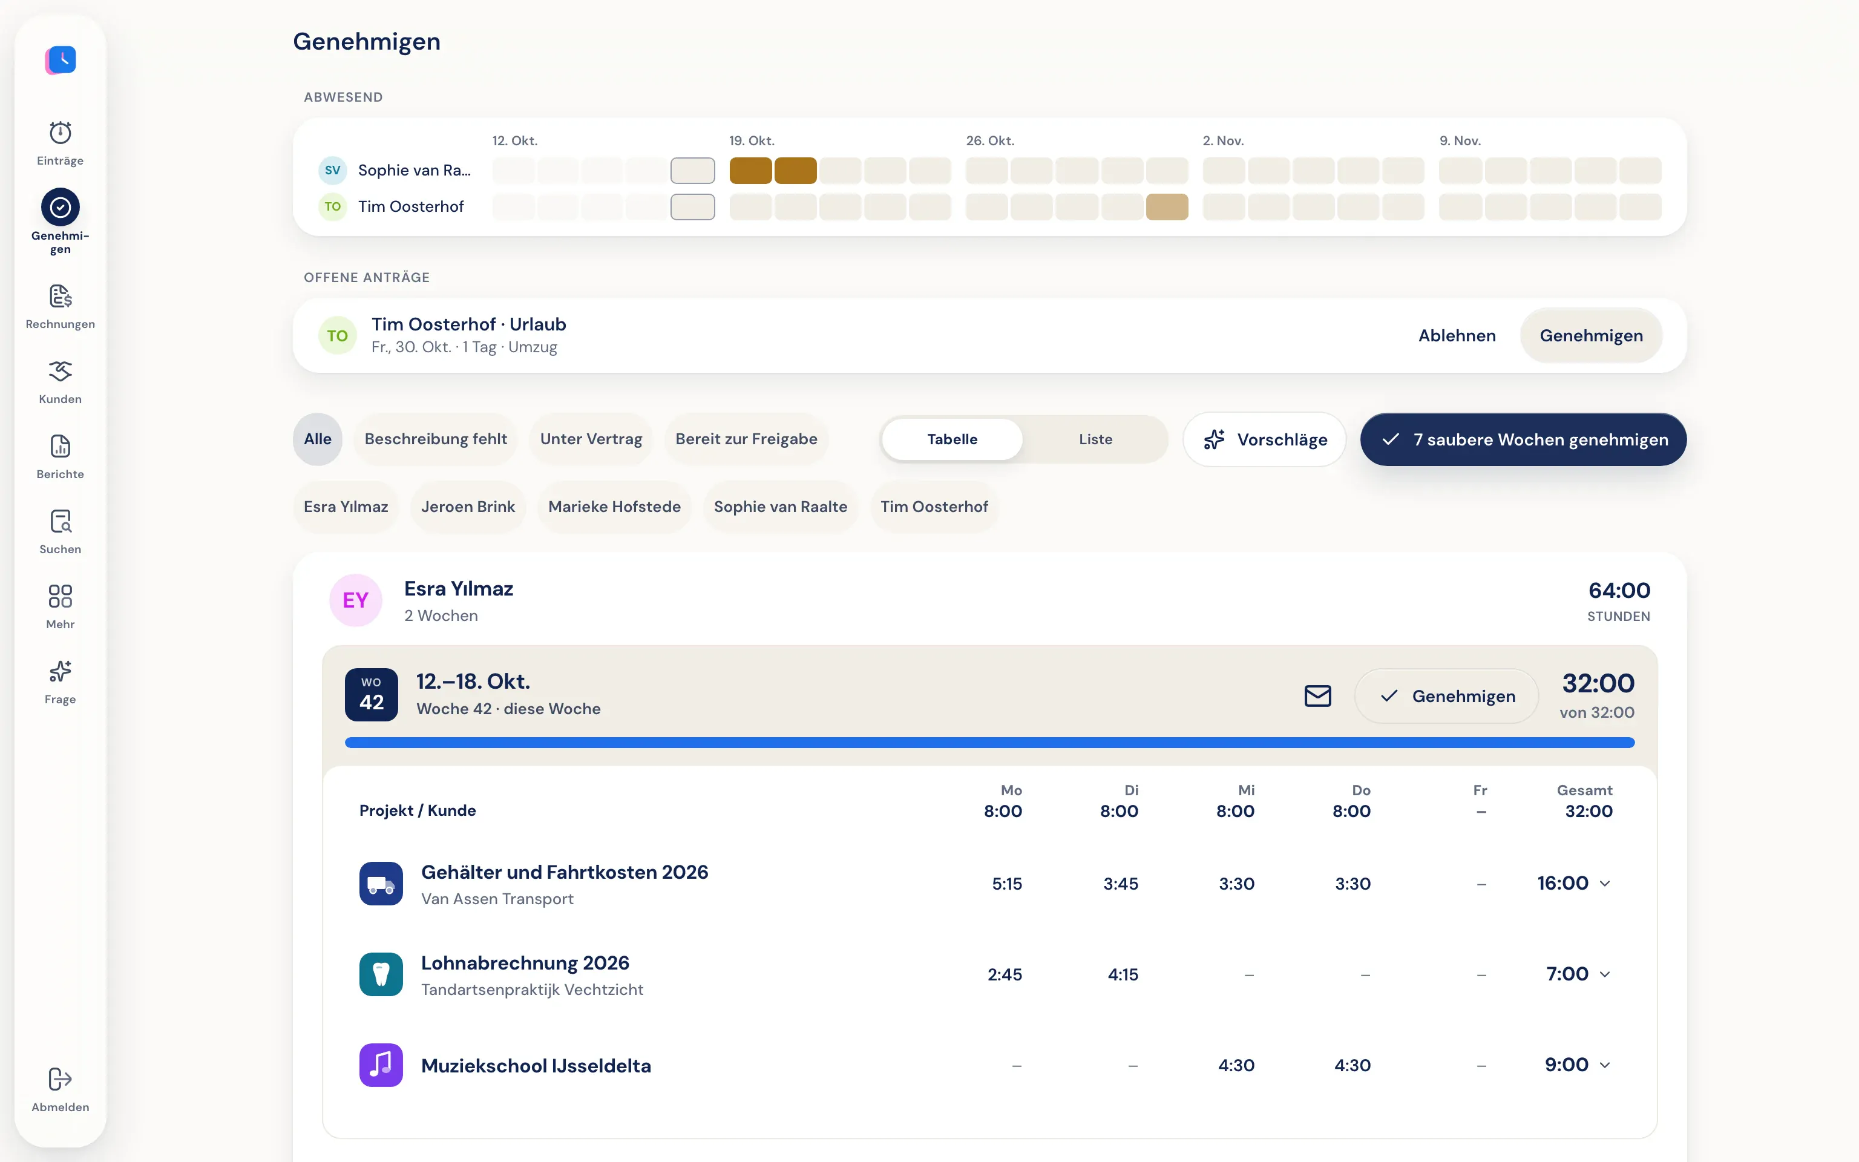Click the week 42 blue progress bar
Viewport: 1859px width, 1162px height.
[x=989, y=743]
